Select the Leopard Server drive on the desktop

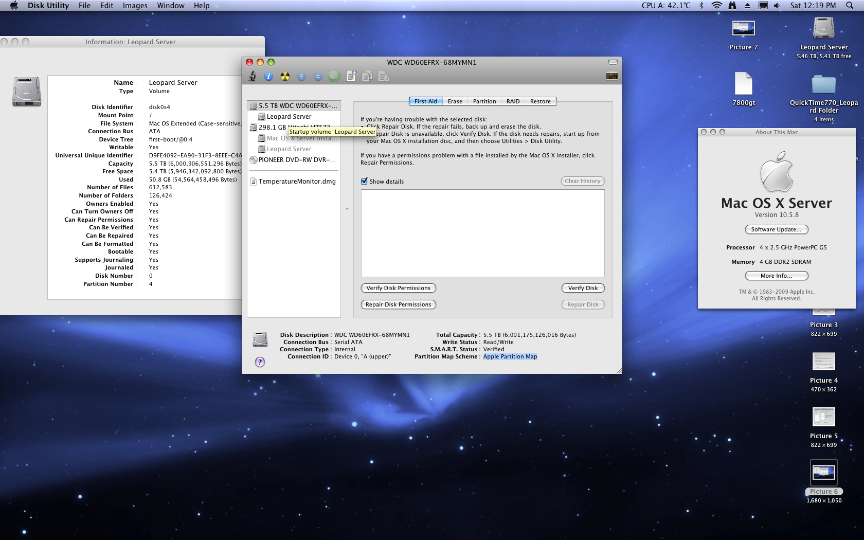click(824, 38)
